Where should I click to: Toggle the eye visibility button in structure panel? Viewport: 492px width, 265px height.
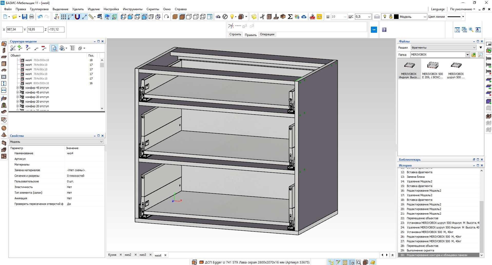tap(62, 48)
